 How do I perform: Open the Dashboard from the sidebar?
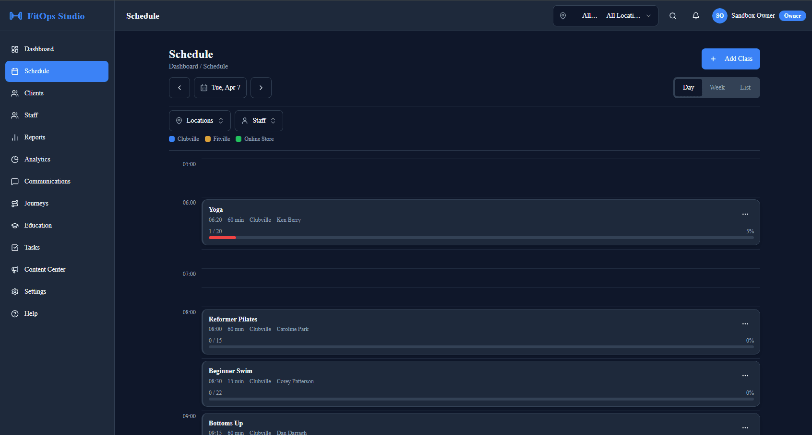(x=38, y=49)
